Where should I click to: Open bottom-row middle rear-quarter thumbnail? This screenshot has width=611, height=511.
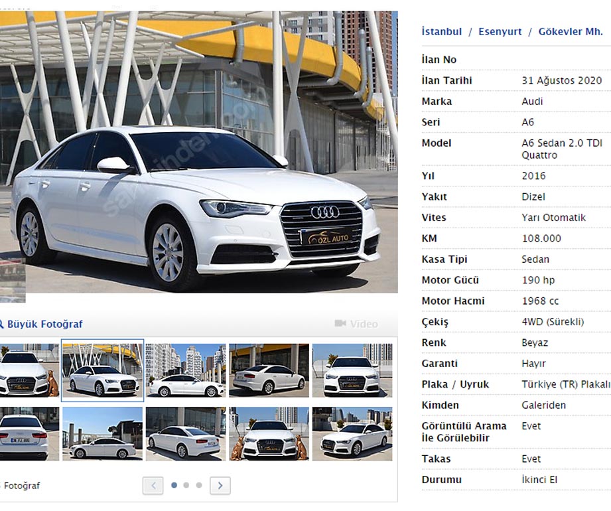point(186,433)
